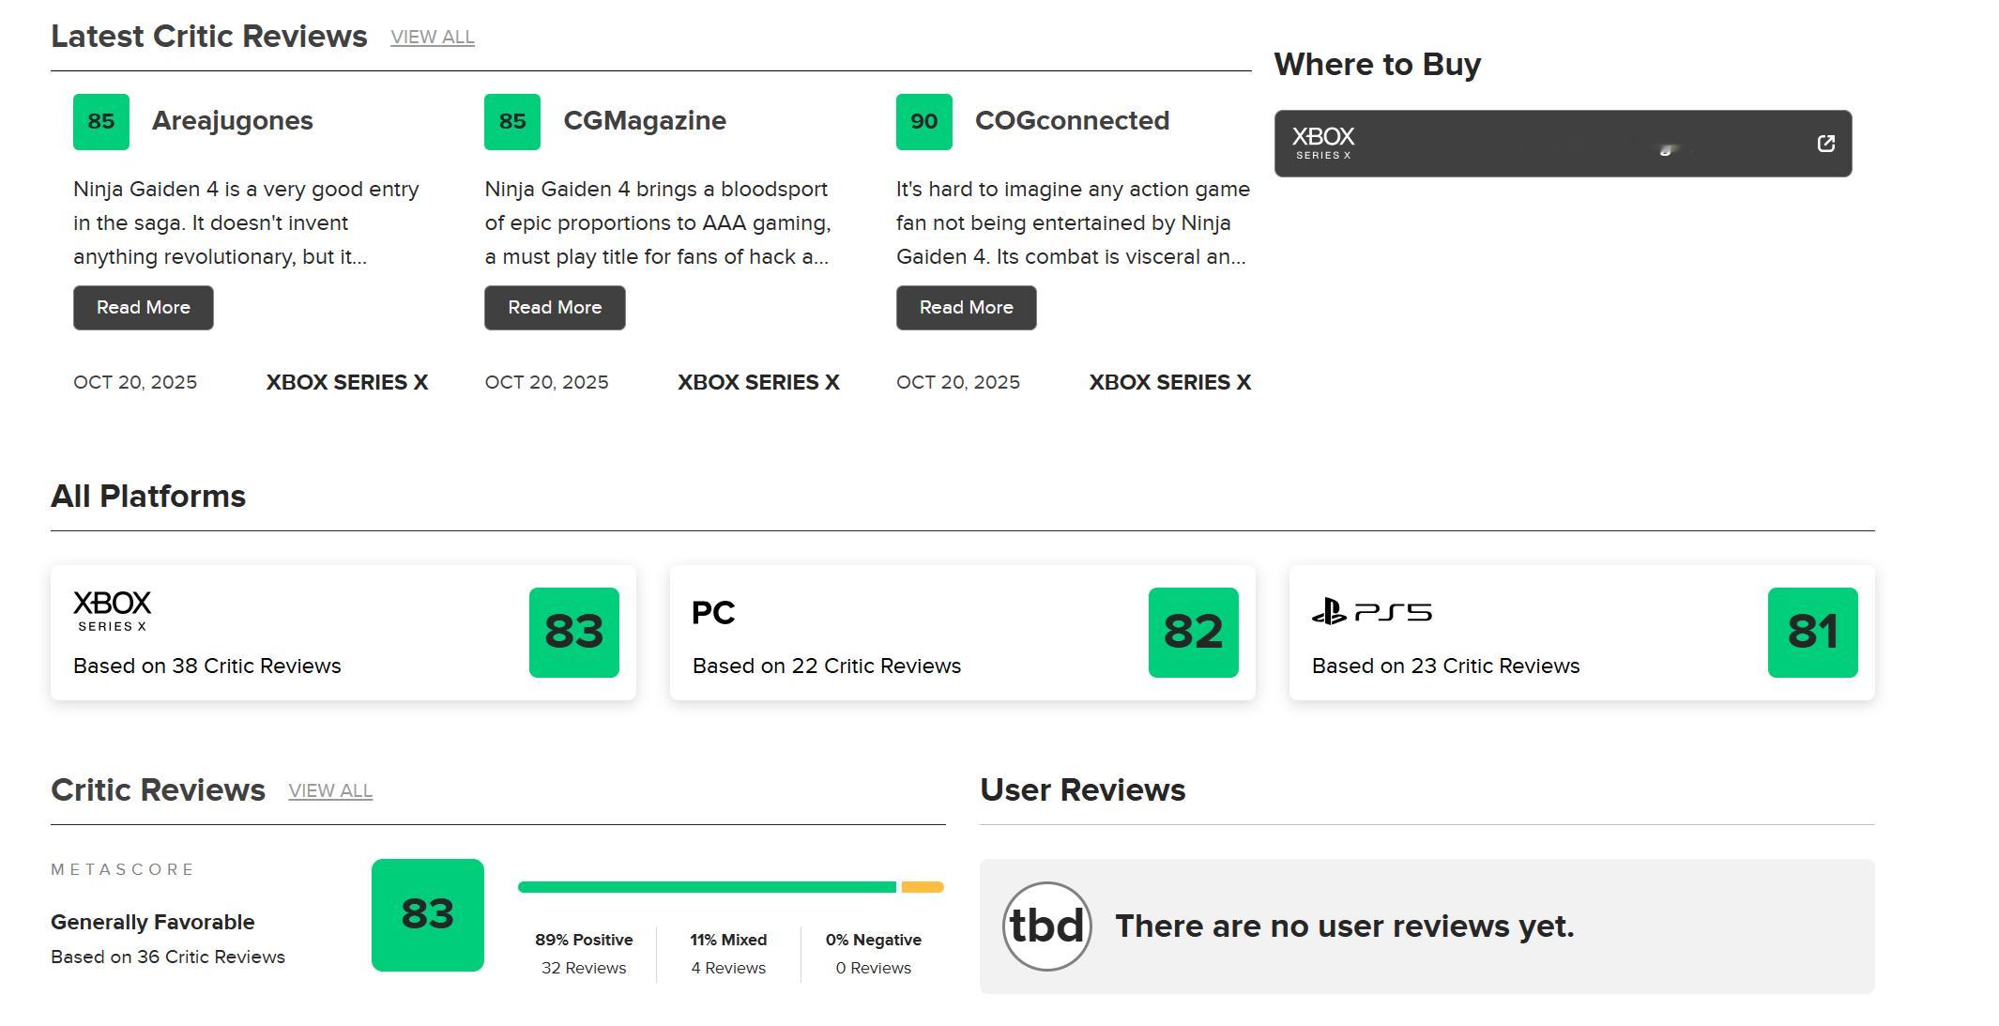This screenshot has height=1026, width=1999.
Task: Click the large 83 Metascore badge under Critic Reviews
Action: (x=427, y=915)
